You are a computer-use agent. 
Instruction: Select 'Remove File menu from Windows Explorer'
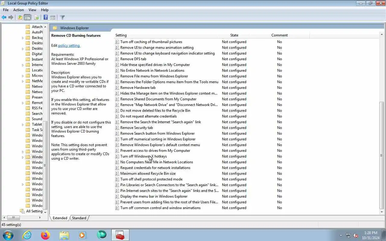pos(154,76)
